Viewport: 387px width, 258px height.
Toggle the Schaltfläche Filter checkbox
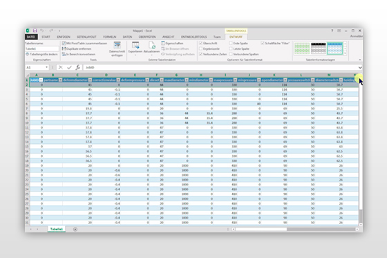[263, 44]
